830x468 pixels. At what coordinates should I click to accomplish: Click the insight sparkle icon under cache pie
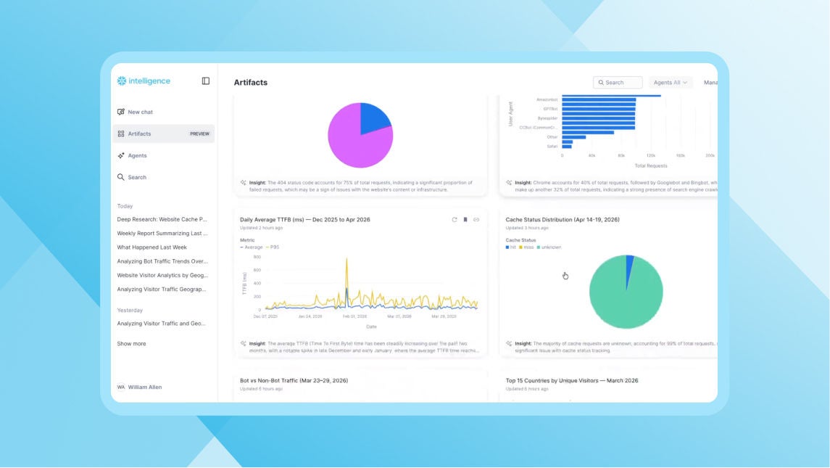[x=509, y=343]
